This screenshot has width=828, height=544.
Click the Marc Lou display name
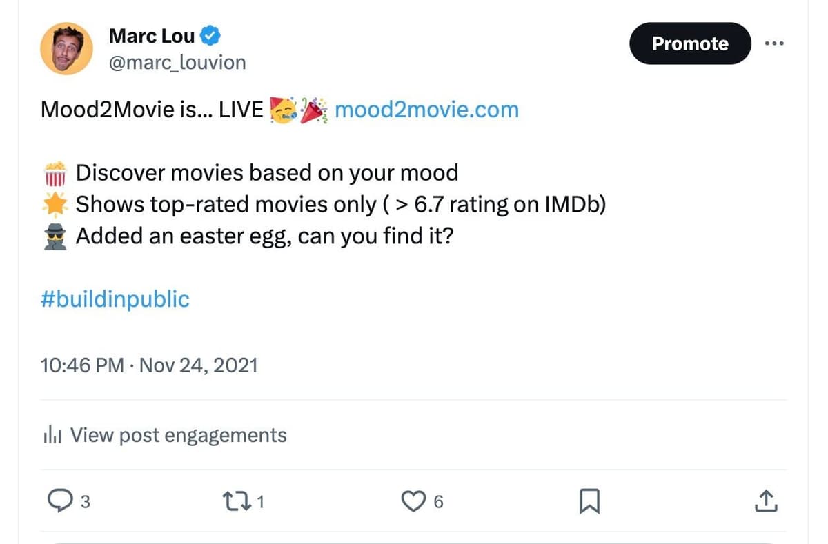coord(152,34)
